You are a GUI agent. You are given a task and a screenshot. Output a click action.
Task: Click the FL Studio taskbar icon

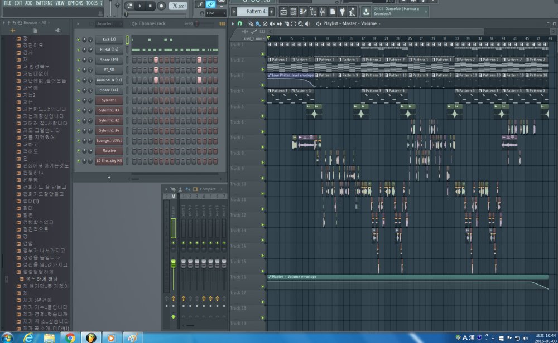(x=91, y=337)
